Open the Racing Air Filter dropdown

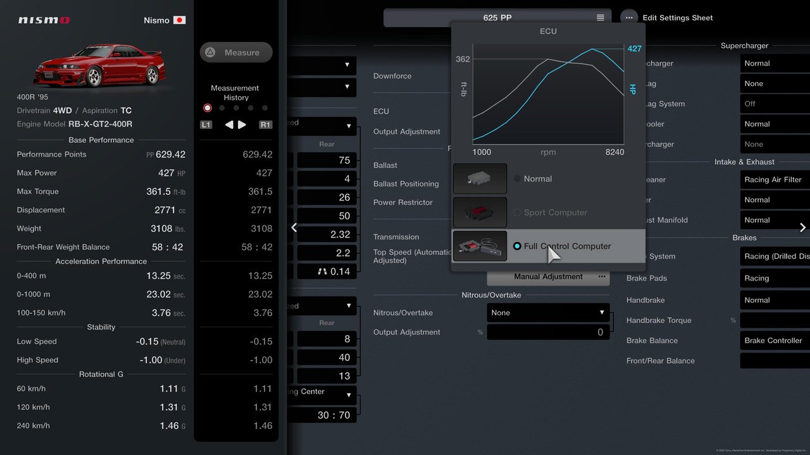pos(775,179)
